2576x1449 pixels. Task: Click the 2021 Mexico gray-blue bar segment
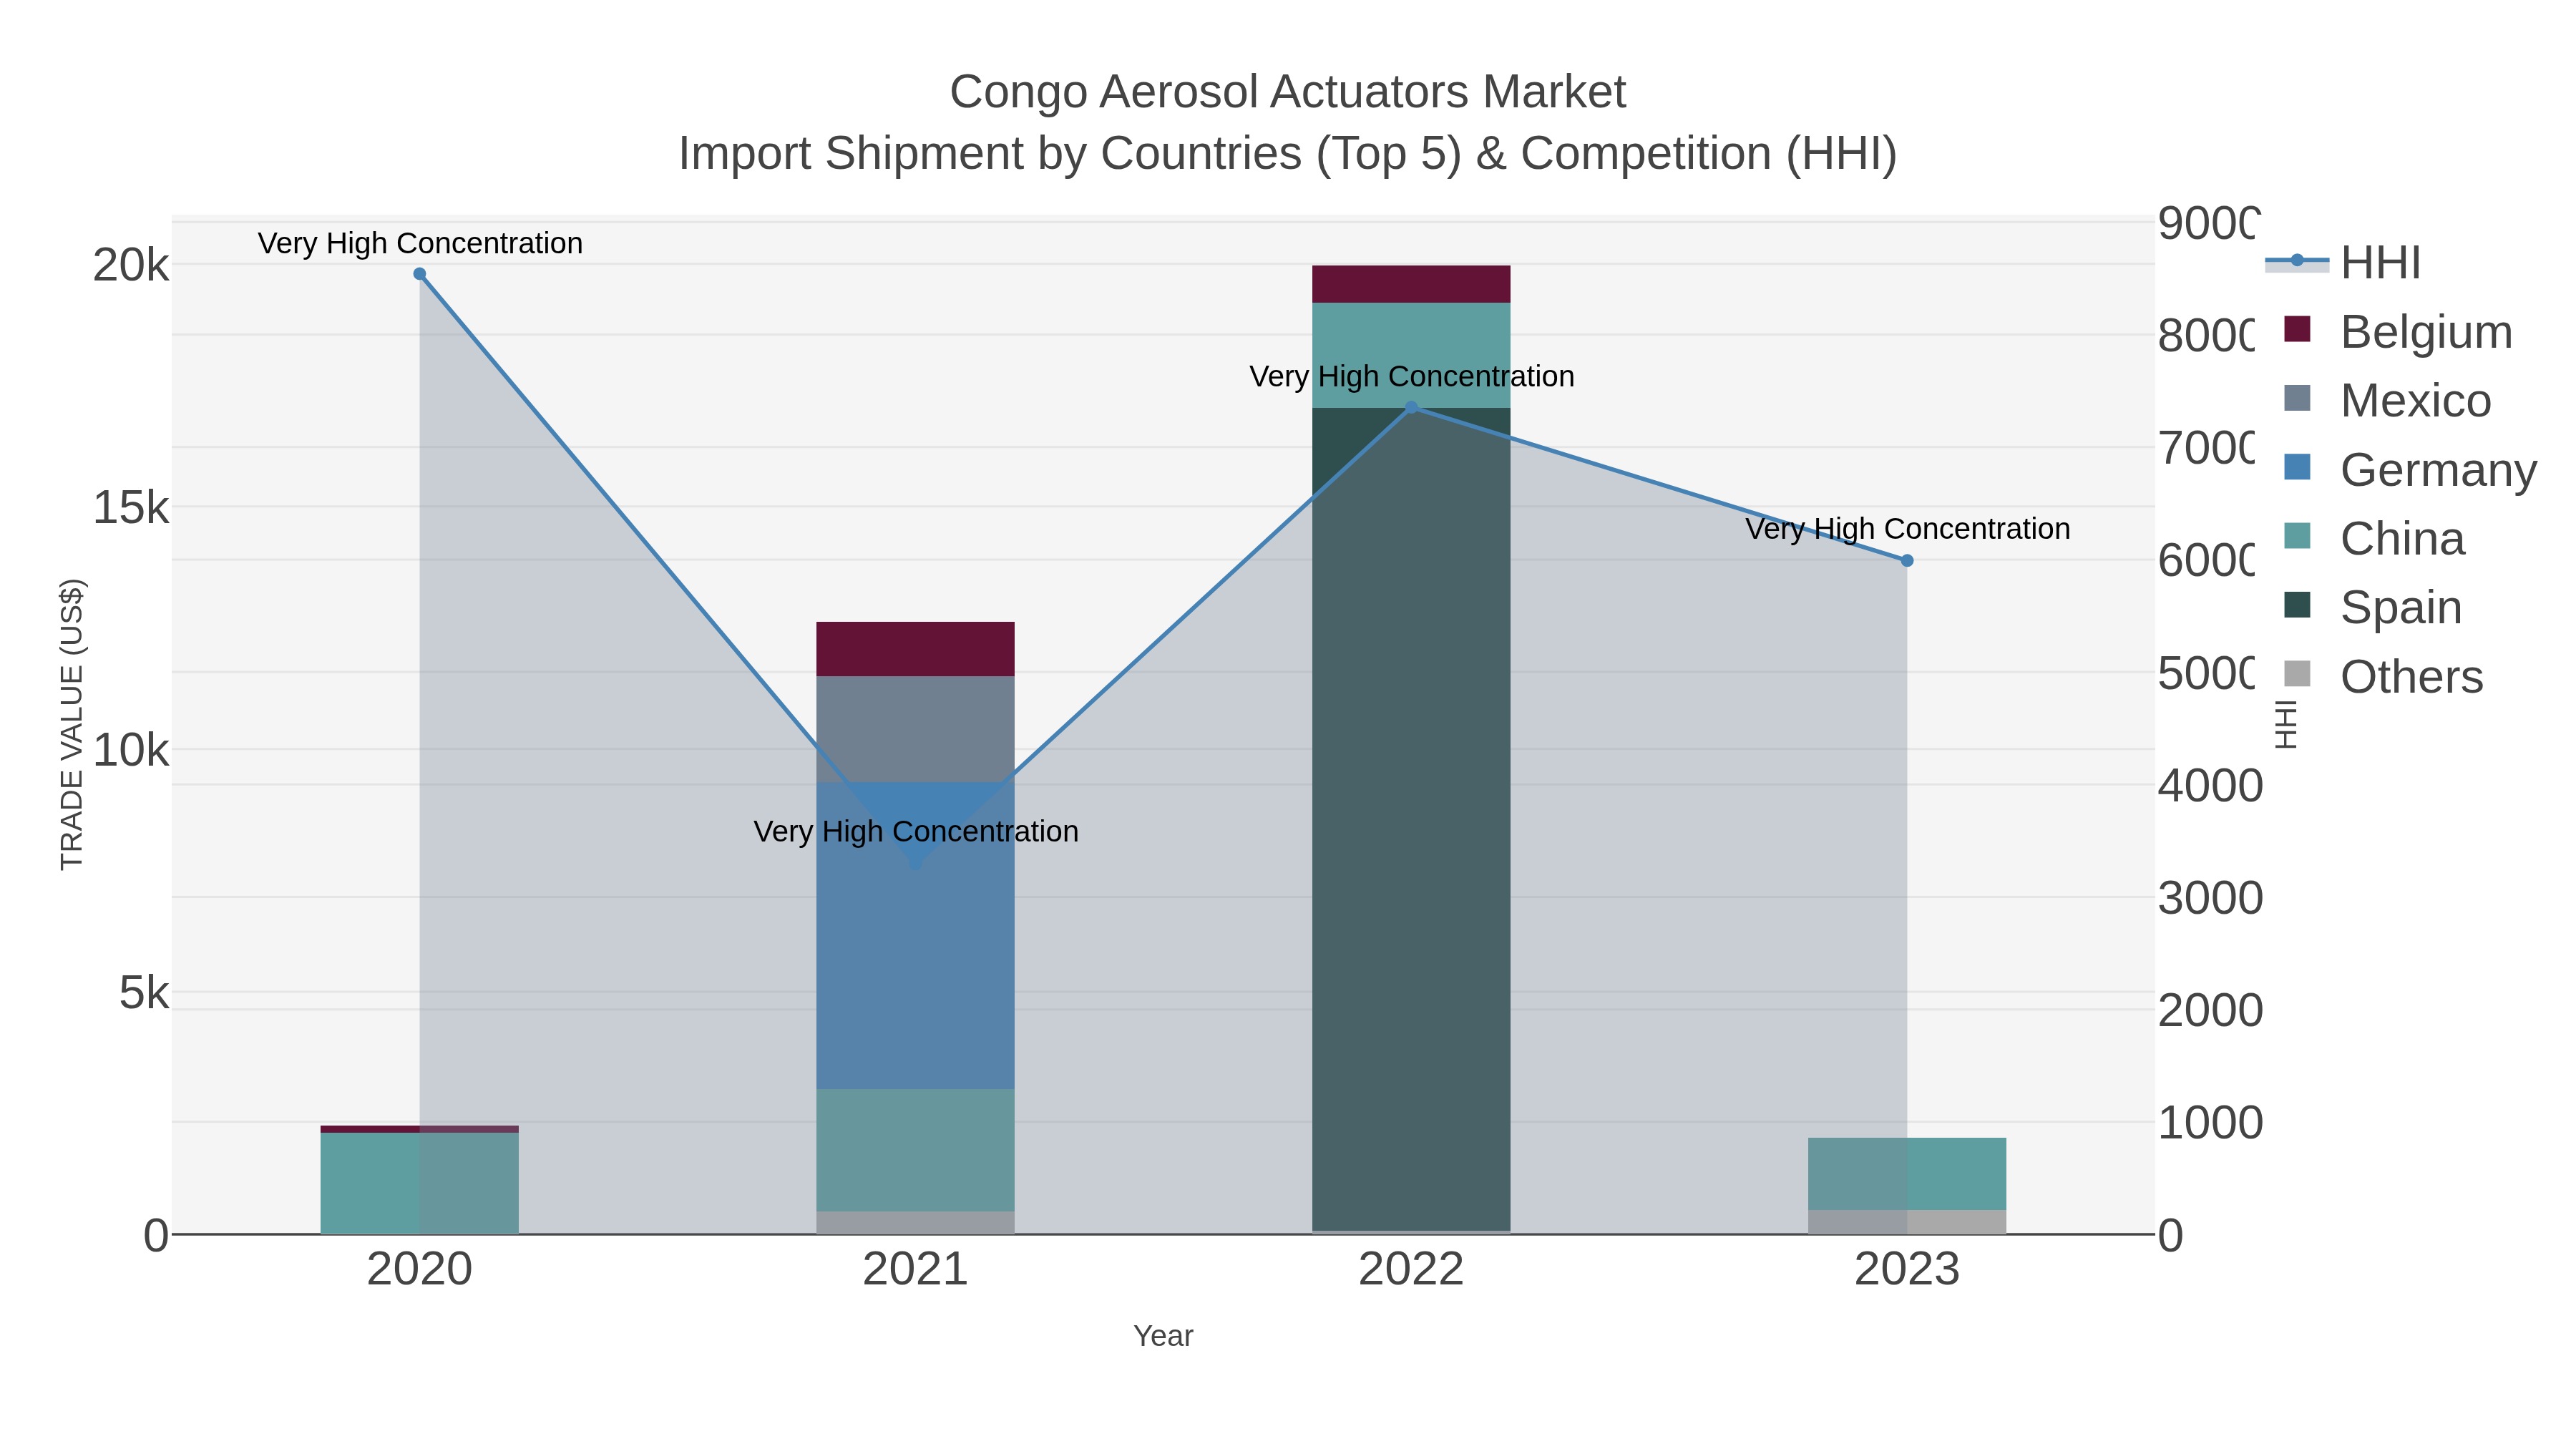click(x=915, y=729)
